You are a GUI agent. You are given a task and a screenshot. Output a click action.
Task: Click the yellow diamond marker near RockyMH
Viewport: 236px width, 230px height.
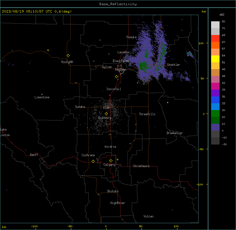click(68, 55)
